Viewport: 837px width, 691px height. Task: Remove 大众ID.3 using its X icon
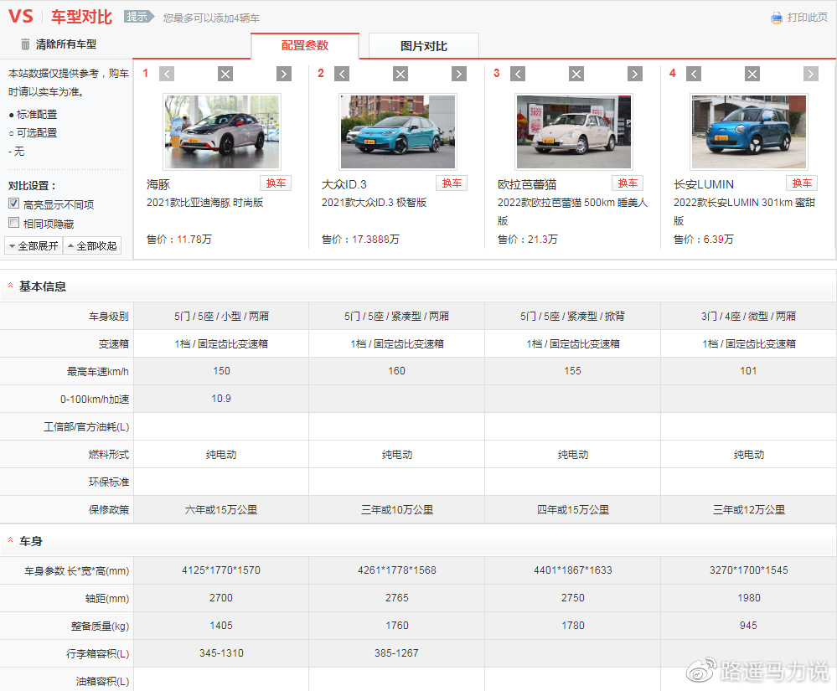(400, 74)
